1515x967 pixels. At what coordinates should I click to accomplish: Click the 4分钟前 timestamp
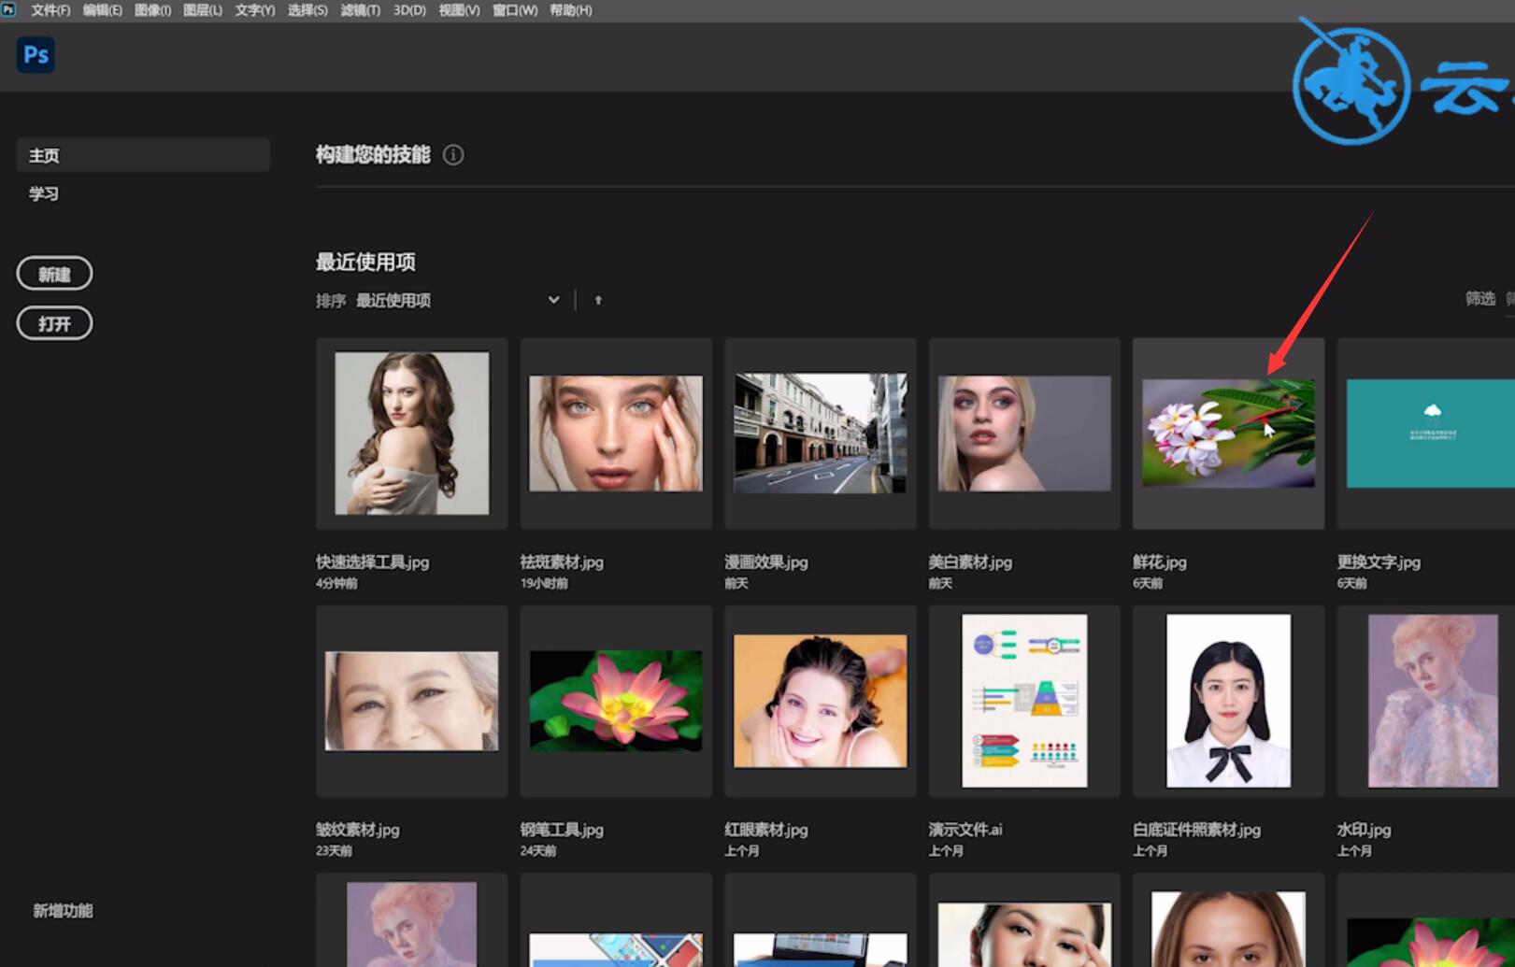pos(336,583)
